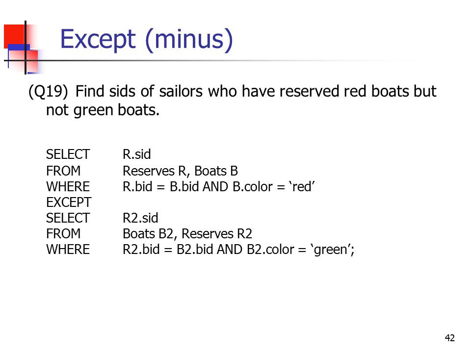The height and width of the screenshot is (353, 471).
Task: Click 'Boats B2, Reserves R2' text
Action: pyautogui.click(x=187, y=234)
